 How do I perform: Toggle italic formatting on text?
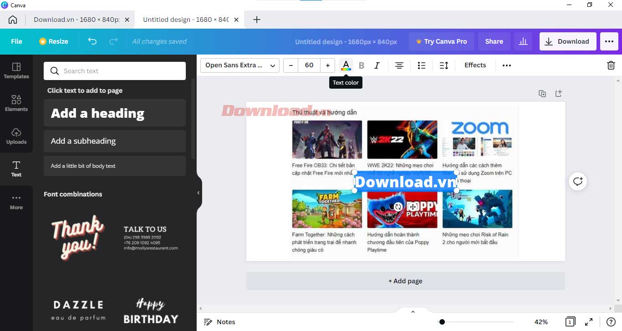377,65
